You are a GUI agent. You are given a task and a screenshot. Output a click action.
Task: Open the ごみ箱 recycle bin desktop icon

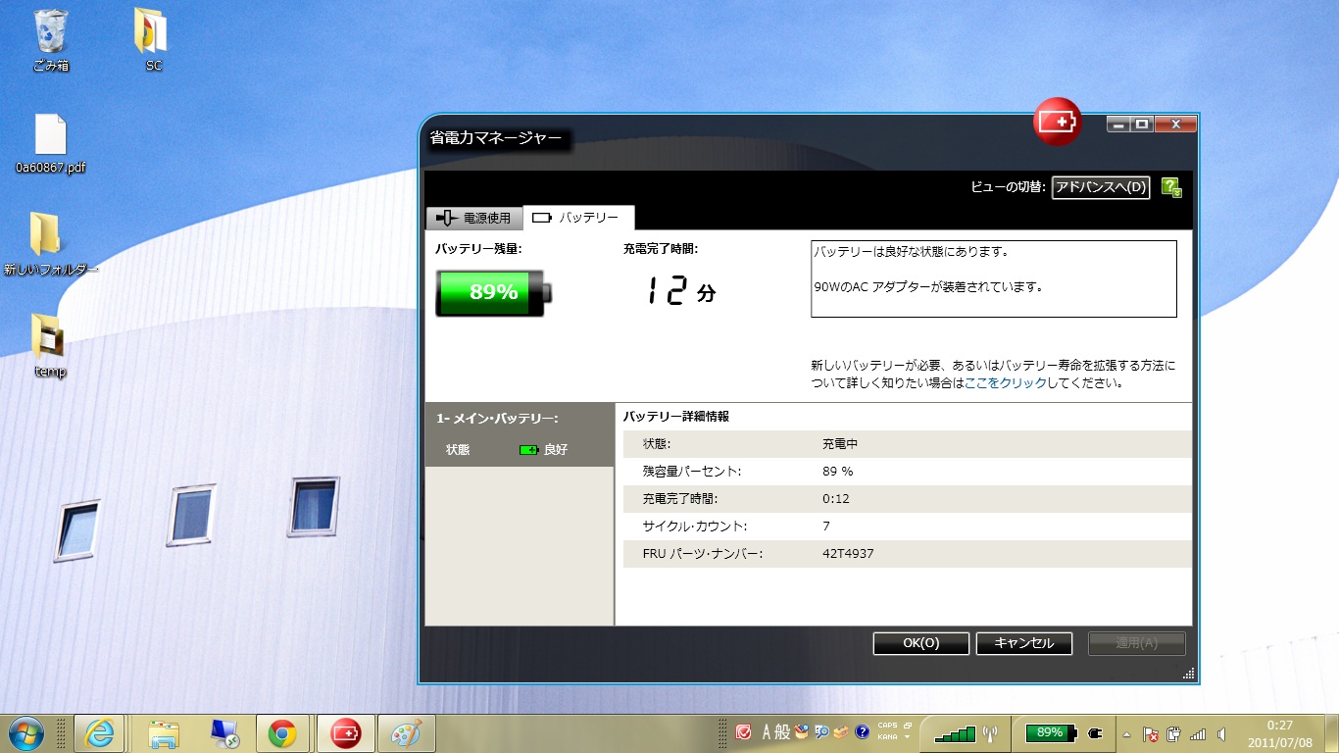pyautogui.click(x=51, y=41)
